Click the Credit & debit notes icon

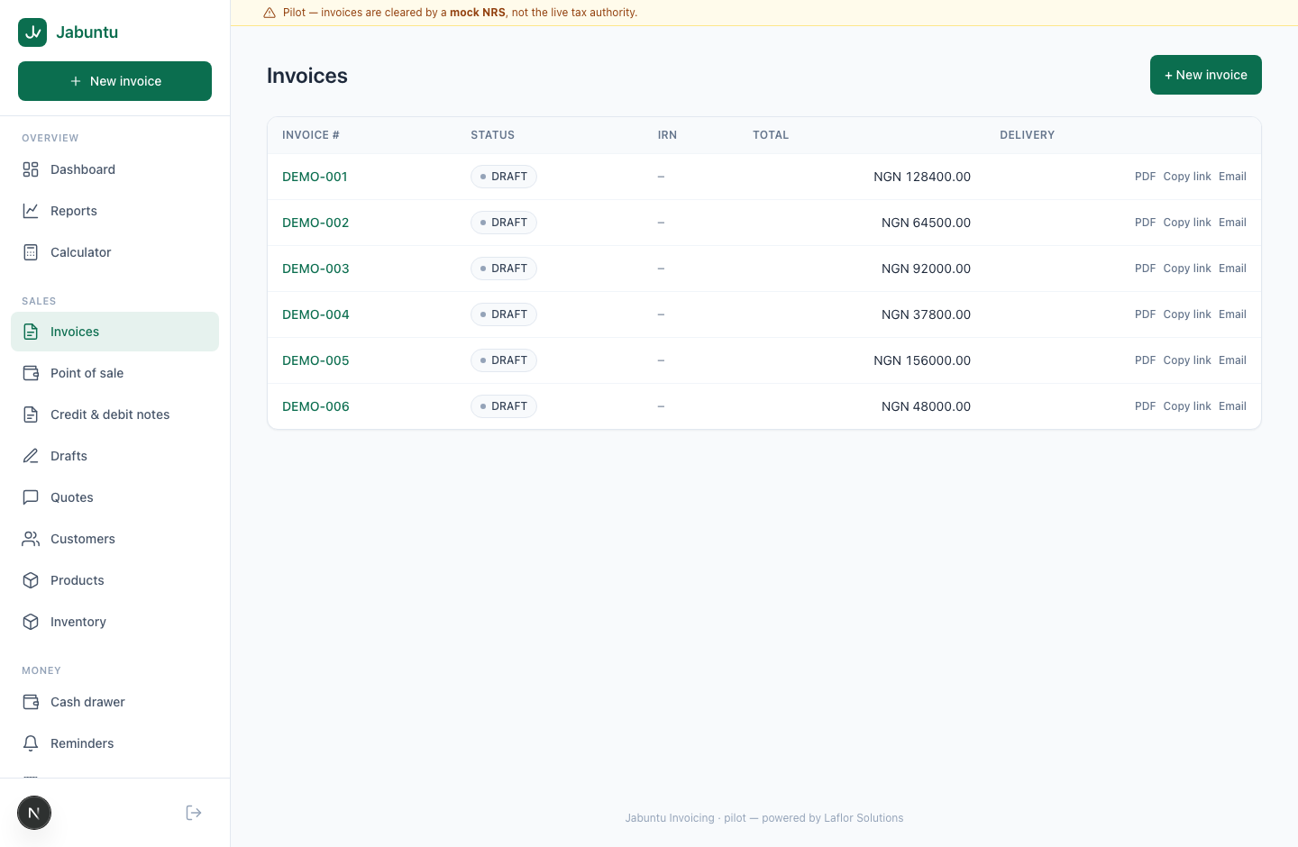(x=31, y=414)
